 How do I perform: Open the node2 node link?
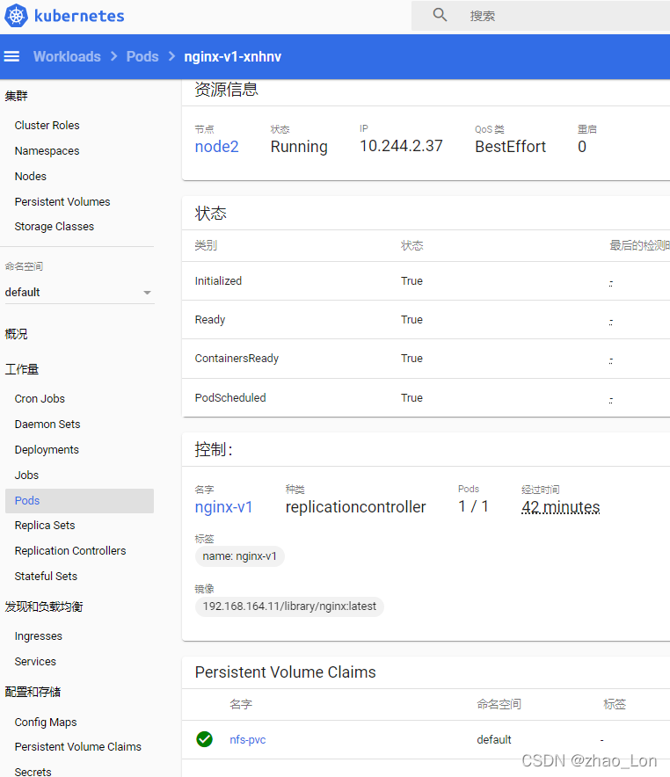tap(216, 147)
